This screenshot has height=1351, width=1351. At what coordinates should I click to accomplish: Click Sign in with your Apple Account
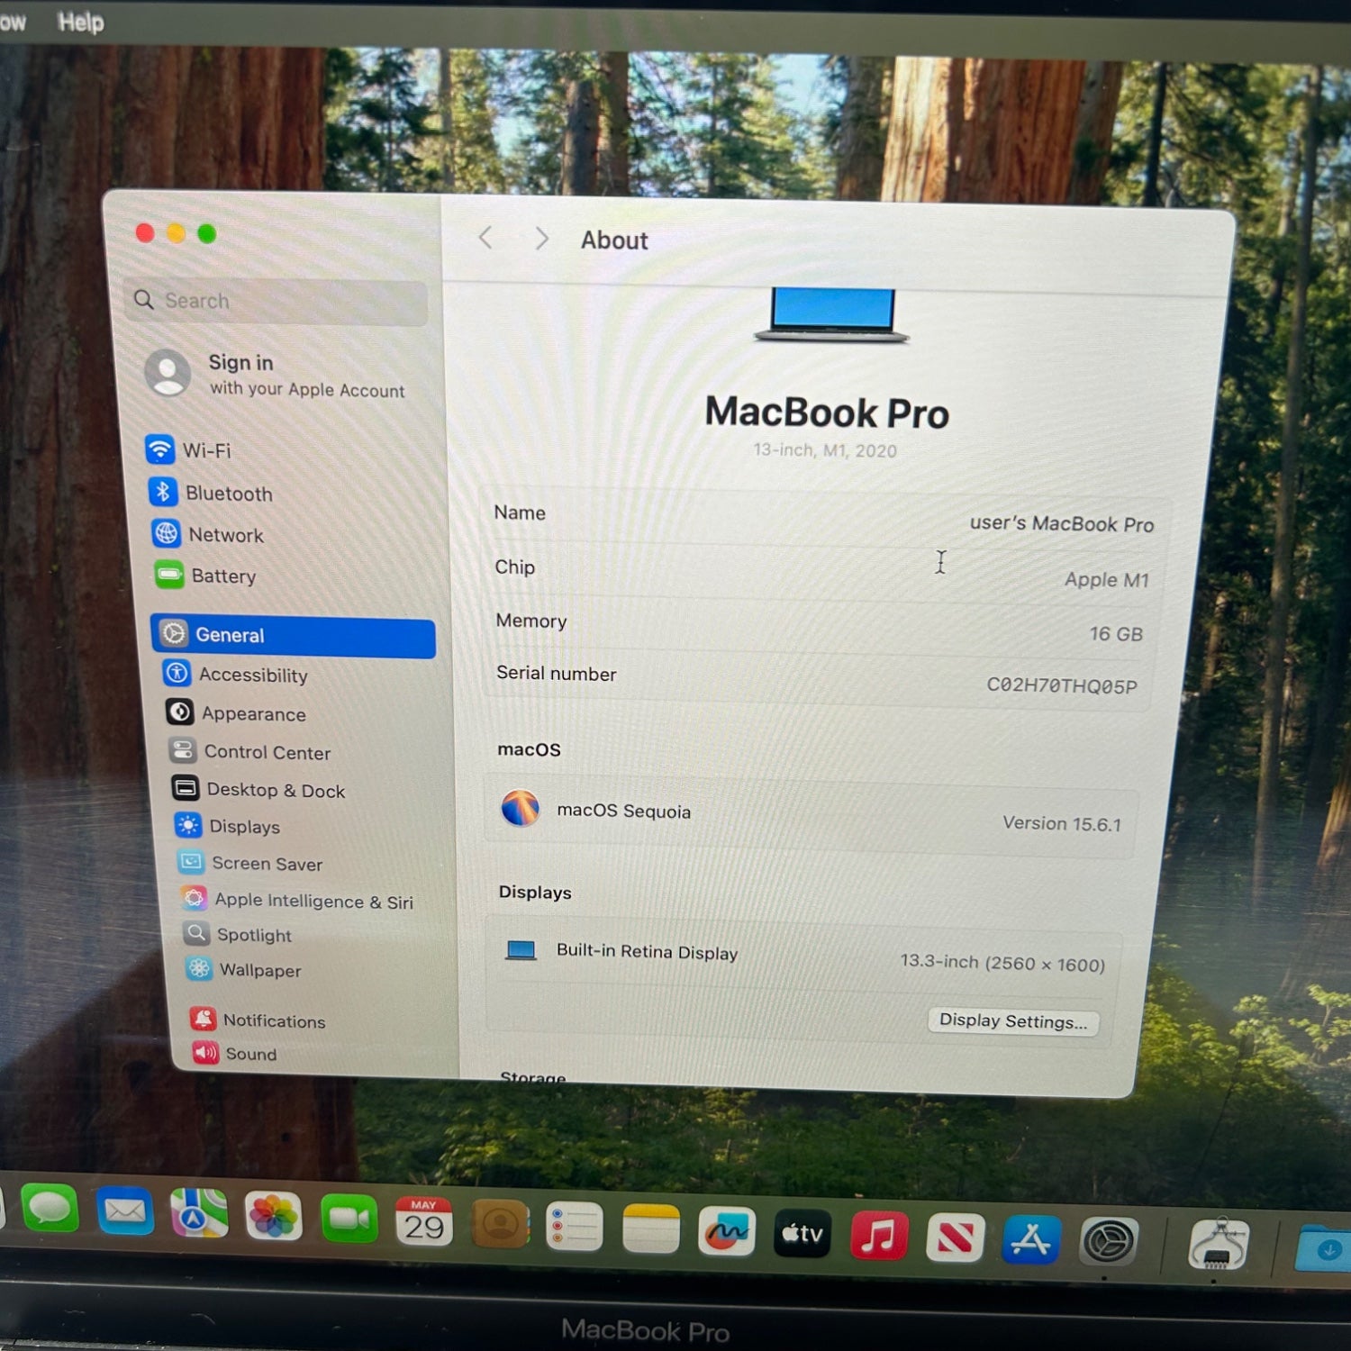[277, 375]
